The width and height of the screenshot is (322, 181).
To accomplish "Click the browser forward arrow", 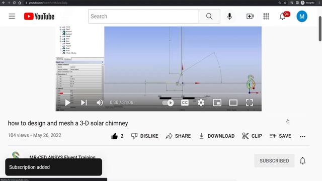I will coord(9,3).
